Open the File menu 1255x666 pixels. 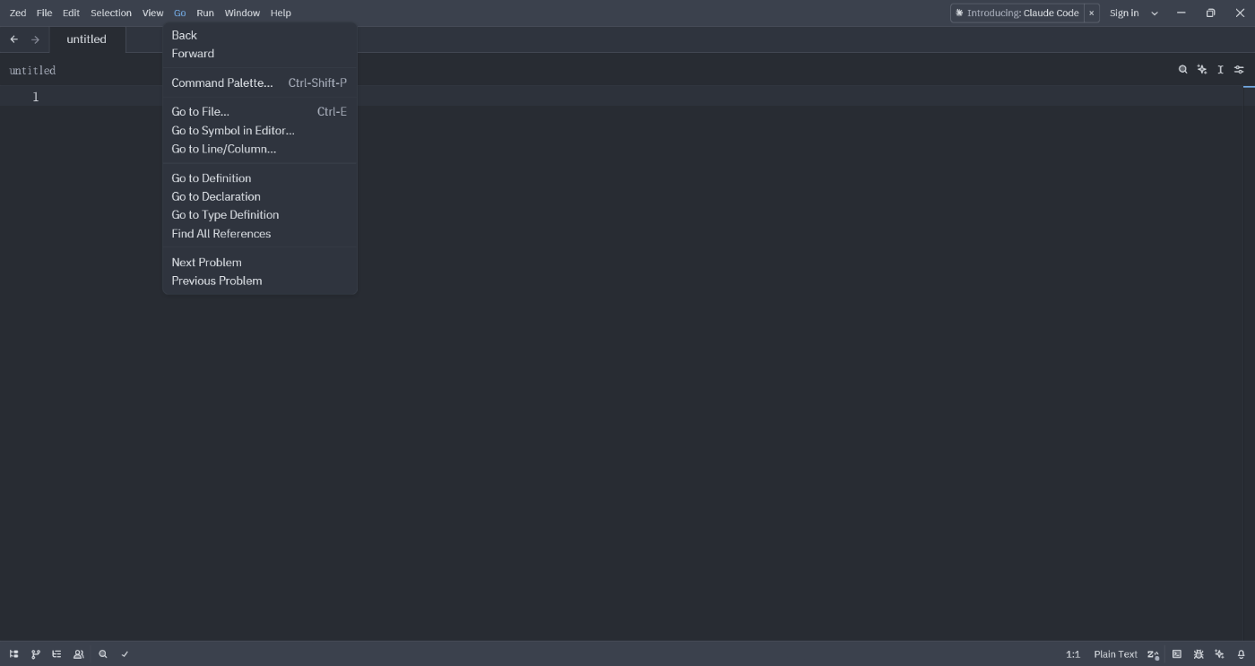coord(44,13)
